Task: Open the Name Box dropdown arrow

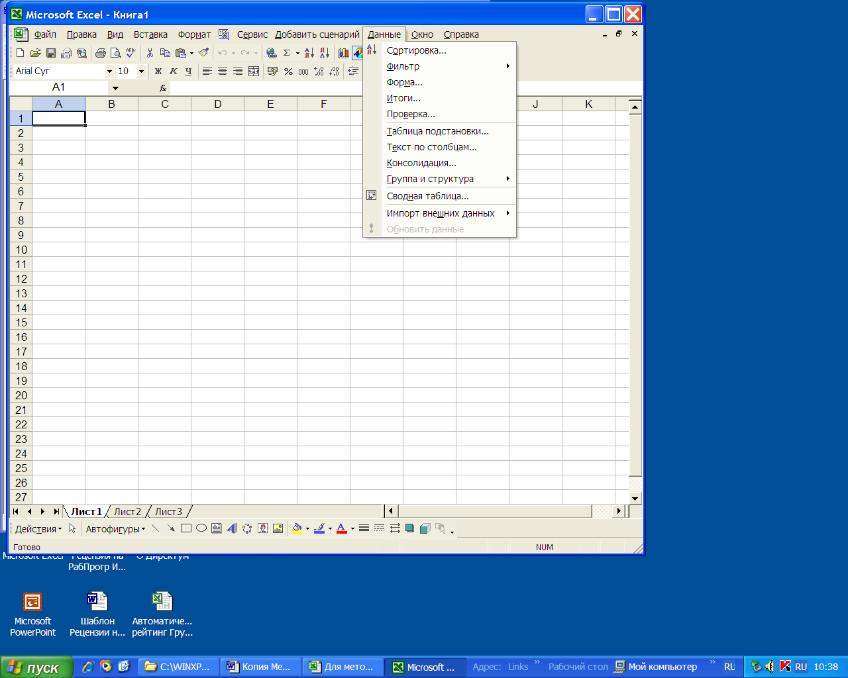Action: point(115,87)
